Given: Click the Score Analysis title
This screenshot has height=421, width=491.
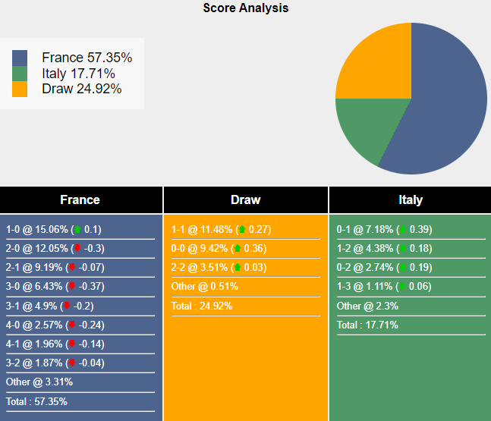Looking at the screenshot, I should [245, 8].
